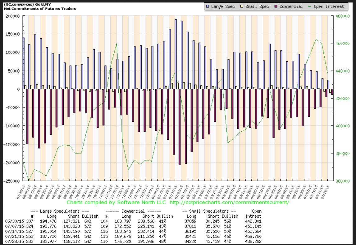Click the 200000 label on left axis

tap(12, 16)
